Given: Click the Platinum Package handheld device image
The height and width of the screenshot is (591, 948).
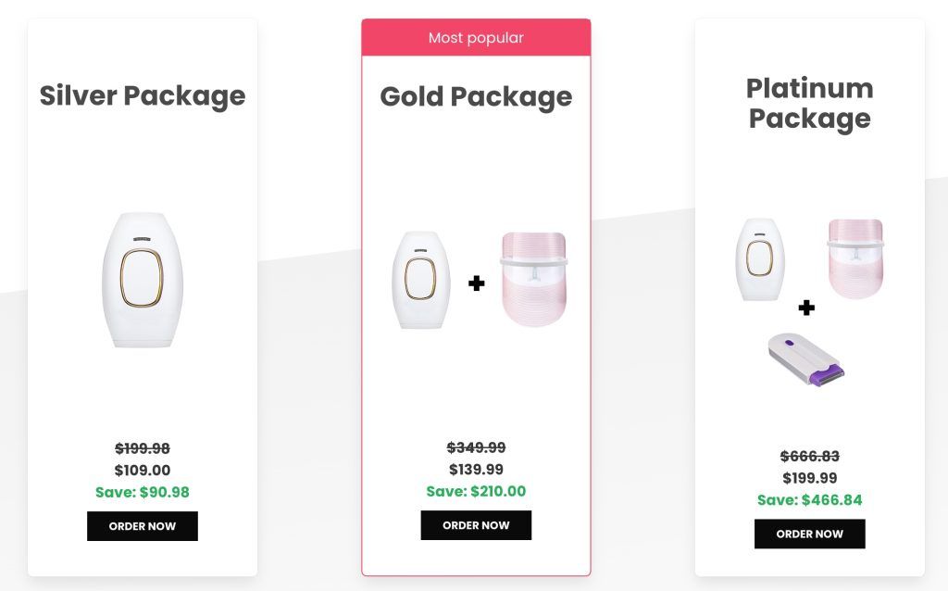Looking at the screenshot, I should point(760,259).
